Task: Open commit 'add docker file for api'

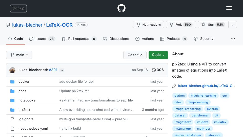Action: pyautogui.click(x=76, y=81)
